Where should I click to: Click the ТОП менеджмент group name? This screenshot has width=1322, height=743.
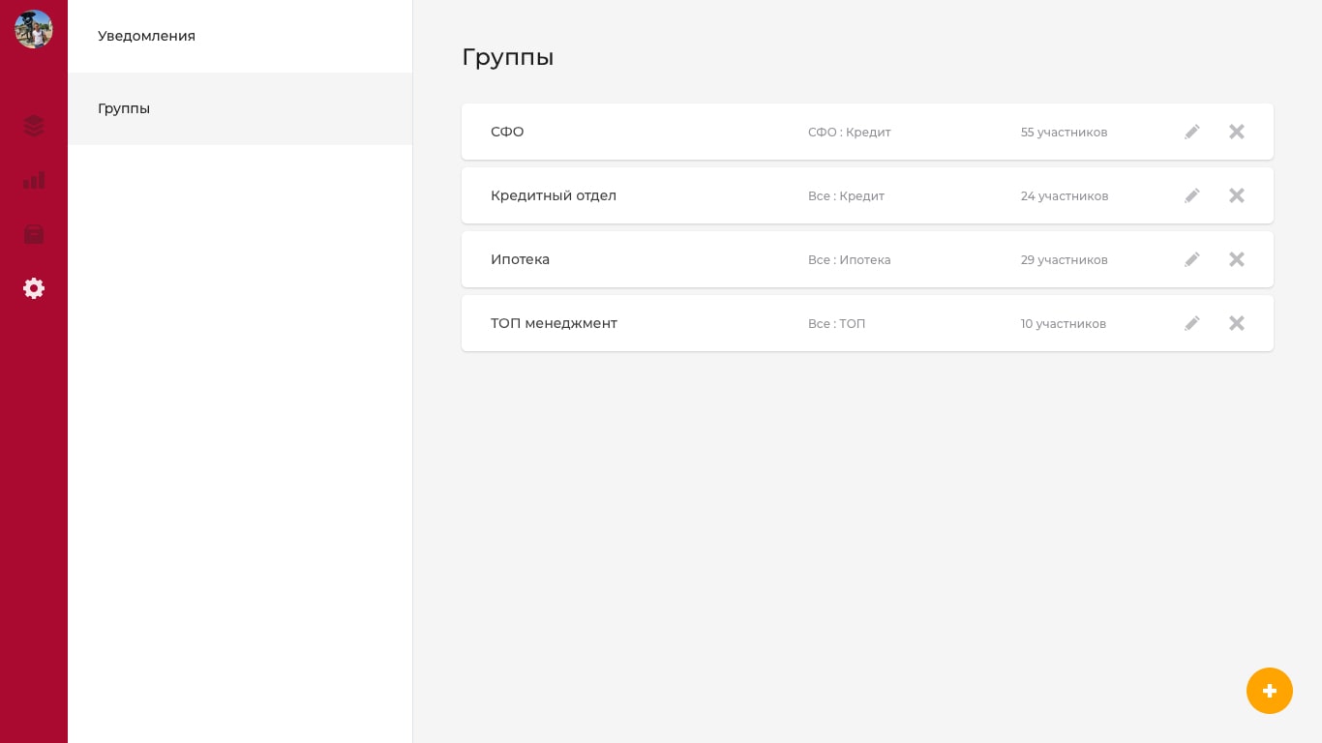(x=554, y=323)
